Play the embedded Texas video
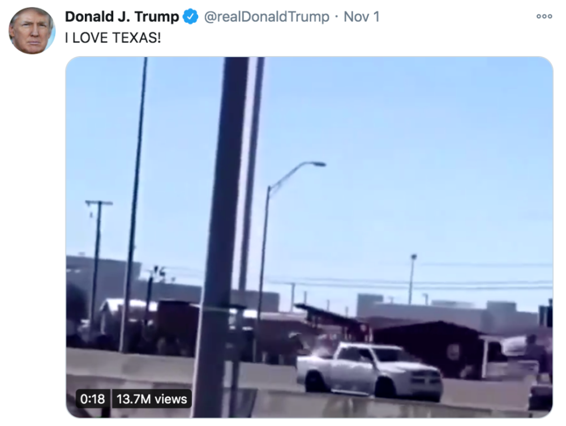The width and height of the screenshot is (566, 426). (309, 237)
